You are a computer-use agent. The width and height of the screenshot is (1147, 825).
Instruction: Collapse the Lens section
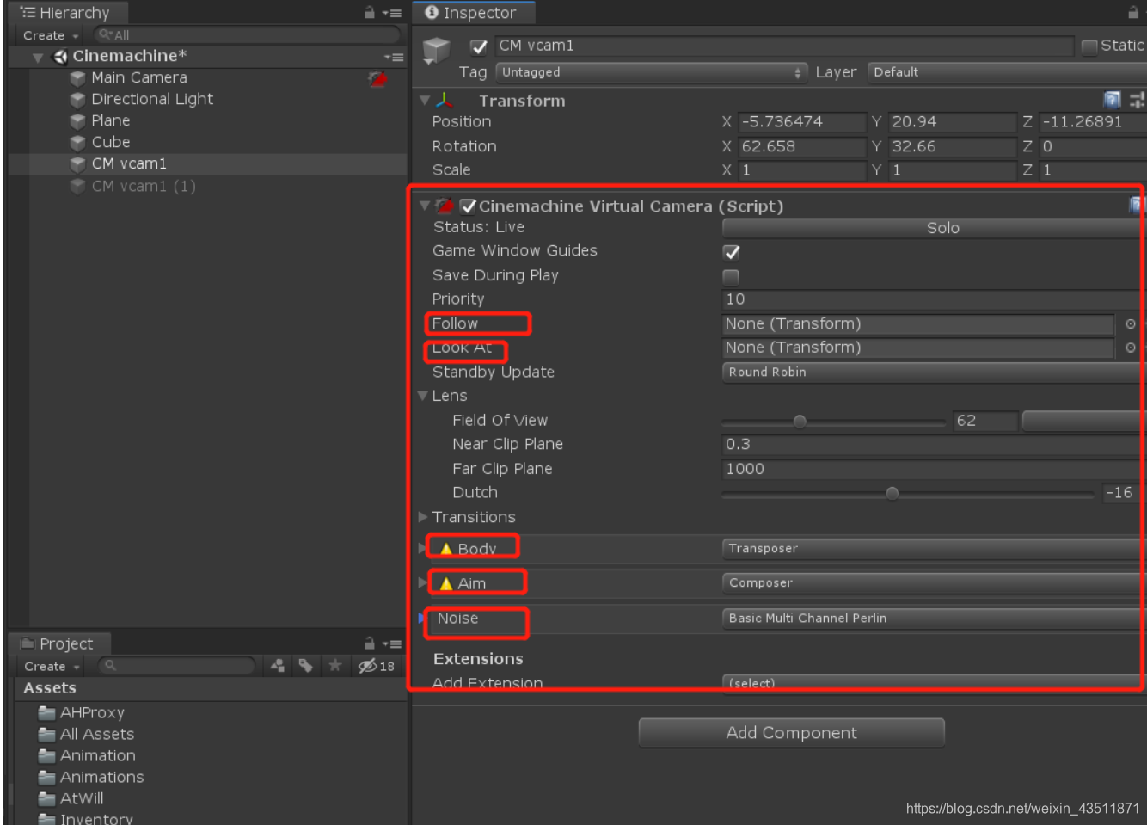(423, 396)
